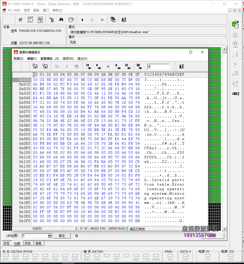Click ASCII text 'tion table.Error'
Screen dimensions: 244x264
tap(164, 184)
